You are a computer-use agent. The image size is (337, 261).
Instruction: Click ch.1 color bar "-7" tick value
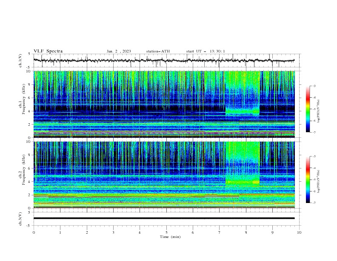click(x=314, y=132)
